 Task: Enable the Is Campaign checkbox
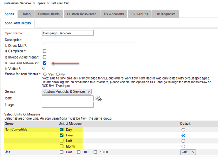tap(45, 51)
